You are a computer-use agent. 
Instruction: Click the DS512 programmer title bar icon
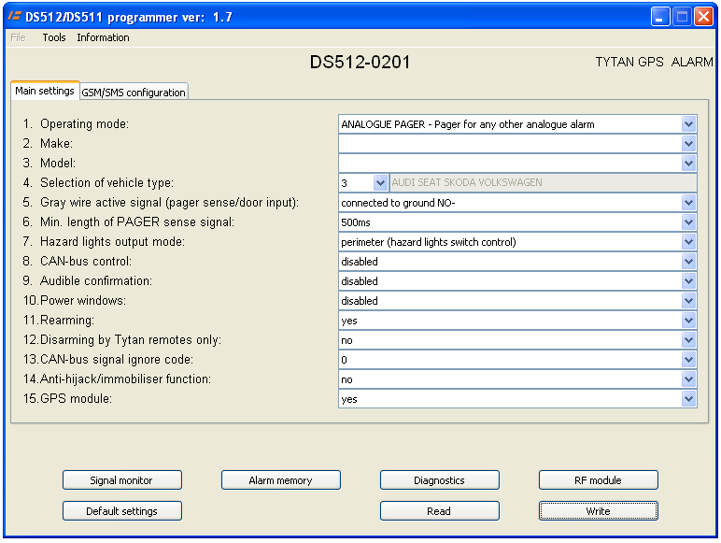pos(15,17)
